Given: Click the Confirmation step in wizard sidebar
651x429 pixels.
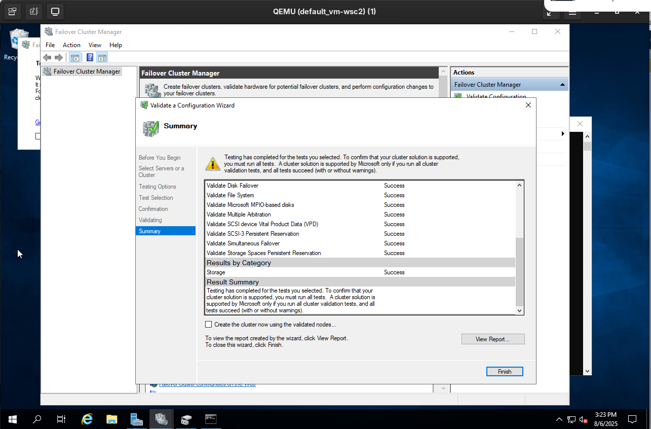Looking at the screenshot, I should tap(154, 209).
